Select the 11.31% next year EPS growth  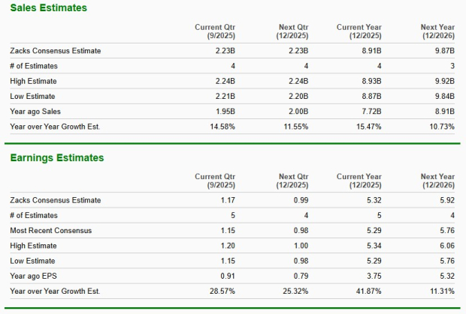(443, 291)
